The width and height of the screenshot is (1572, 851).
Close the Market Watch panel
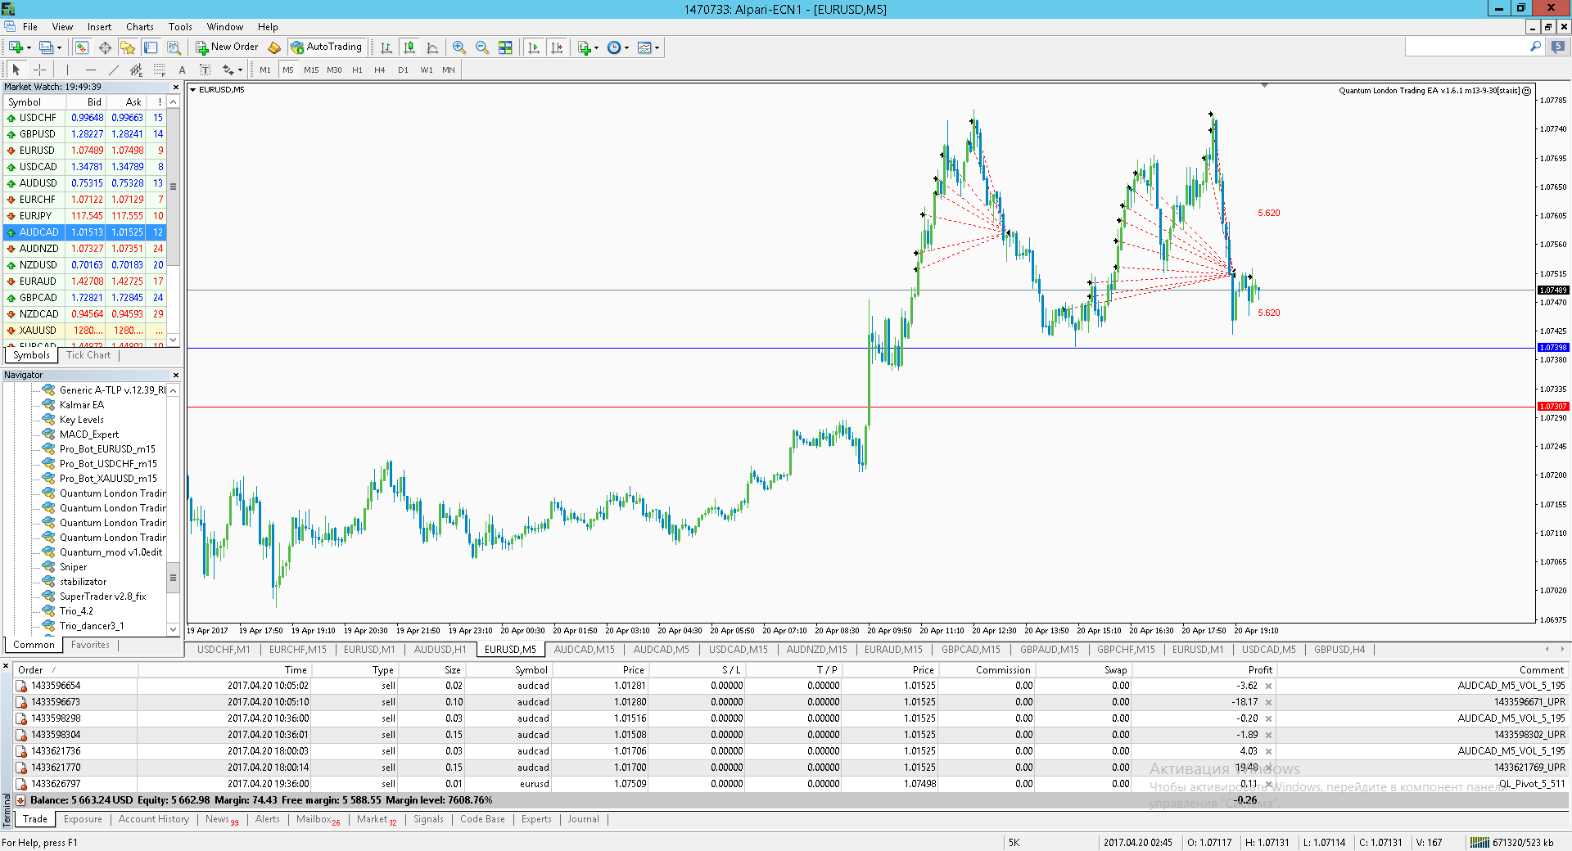pos(175,87)
